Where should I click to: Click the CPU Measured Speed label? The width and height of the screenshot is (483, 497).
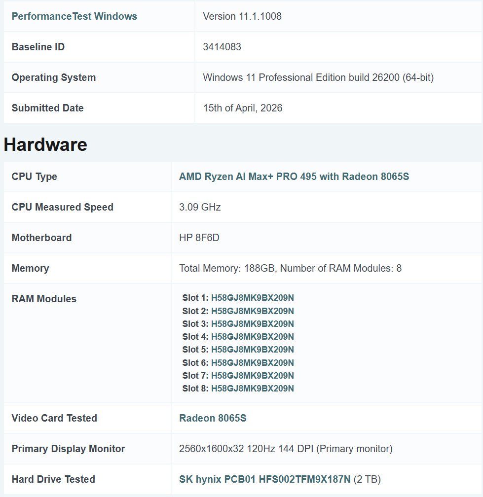point(63,207)
